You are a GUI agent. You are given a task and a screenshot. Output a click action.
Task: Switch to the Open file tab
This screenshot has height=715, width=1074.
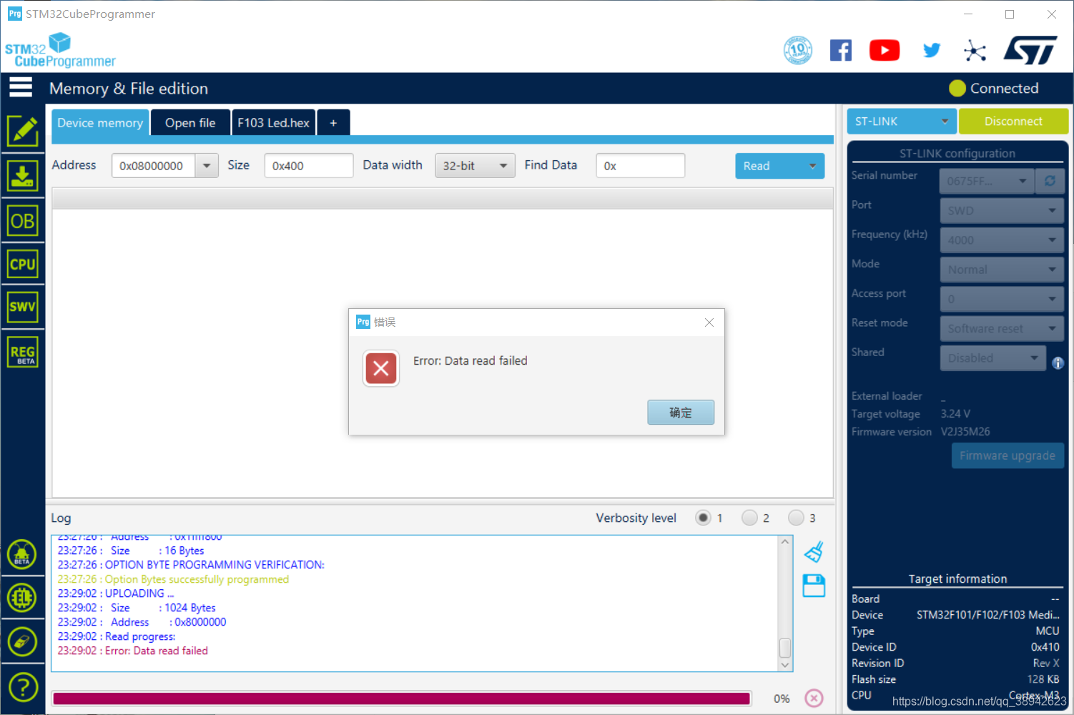[190, 123]
